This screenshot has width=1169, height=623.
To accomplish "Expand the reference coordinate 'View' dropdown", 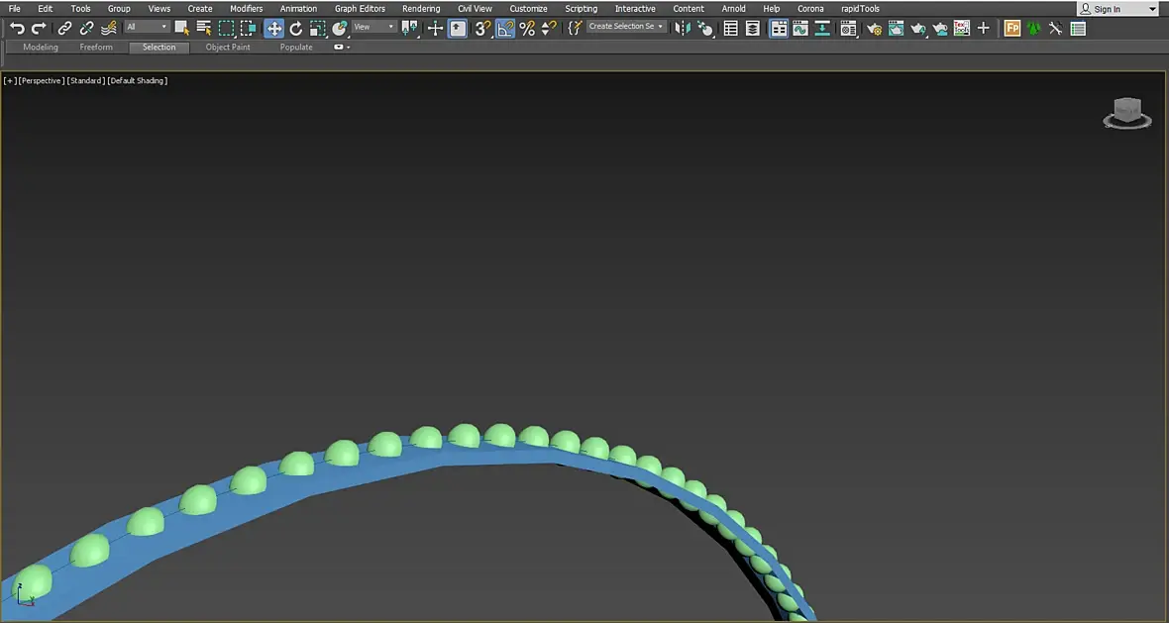I will [374, 28].
